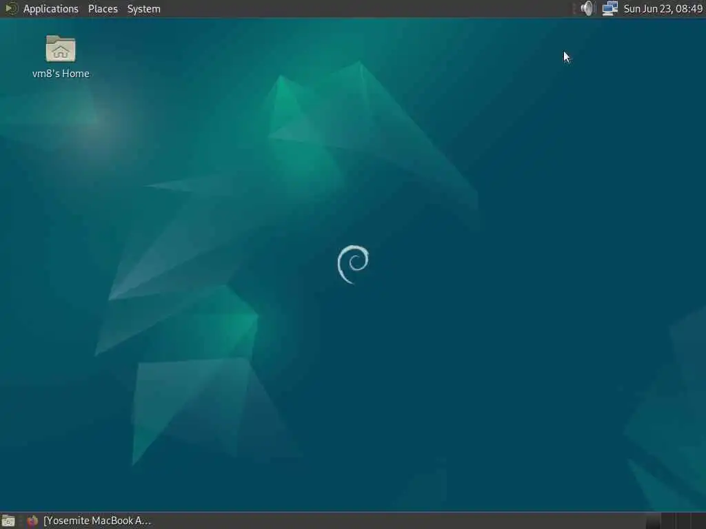Viewport: 706px width, 529px height.
Task: Click the vm8's Home label text
Action: (x=61, y=73)
